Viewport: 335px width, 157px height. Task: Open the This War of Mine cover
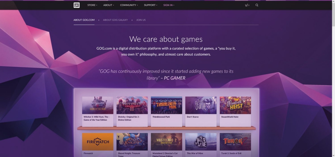201,142
